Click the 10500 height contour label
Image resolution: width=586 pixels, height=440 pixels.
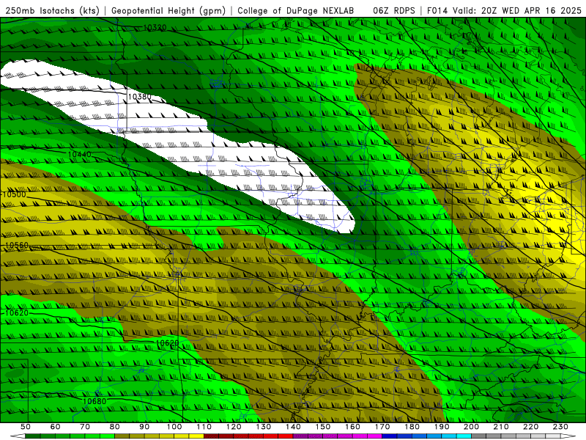14,194
